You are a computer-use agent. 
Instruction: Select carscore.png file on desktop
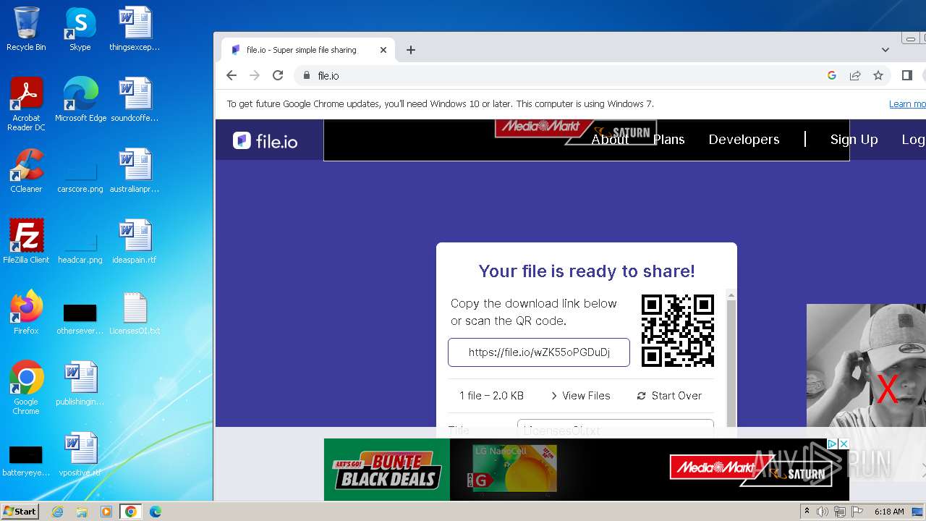click(80, 177)
